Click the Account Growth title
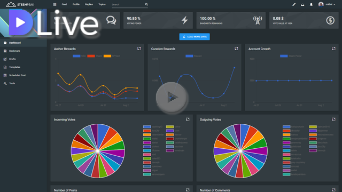342x192 pixels. coord(259,49)
